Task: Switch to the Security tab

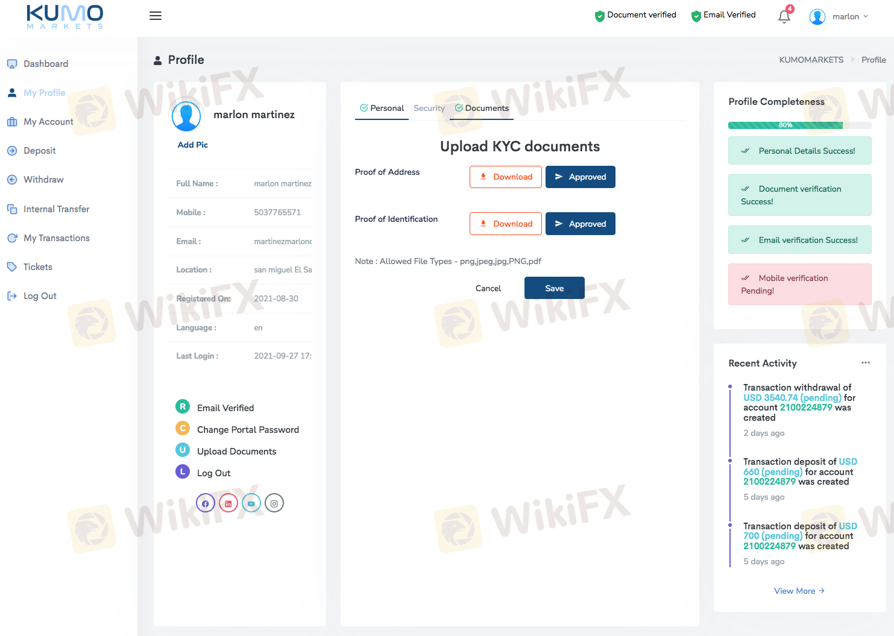Action: pos(429,109)
